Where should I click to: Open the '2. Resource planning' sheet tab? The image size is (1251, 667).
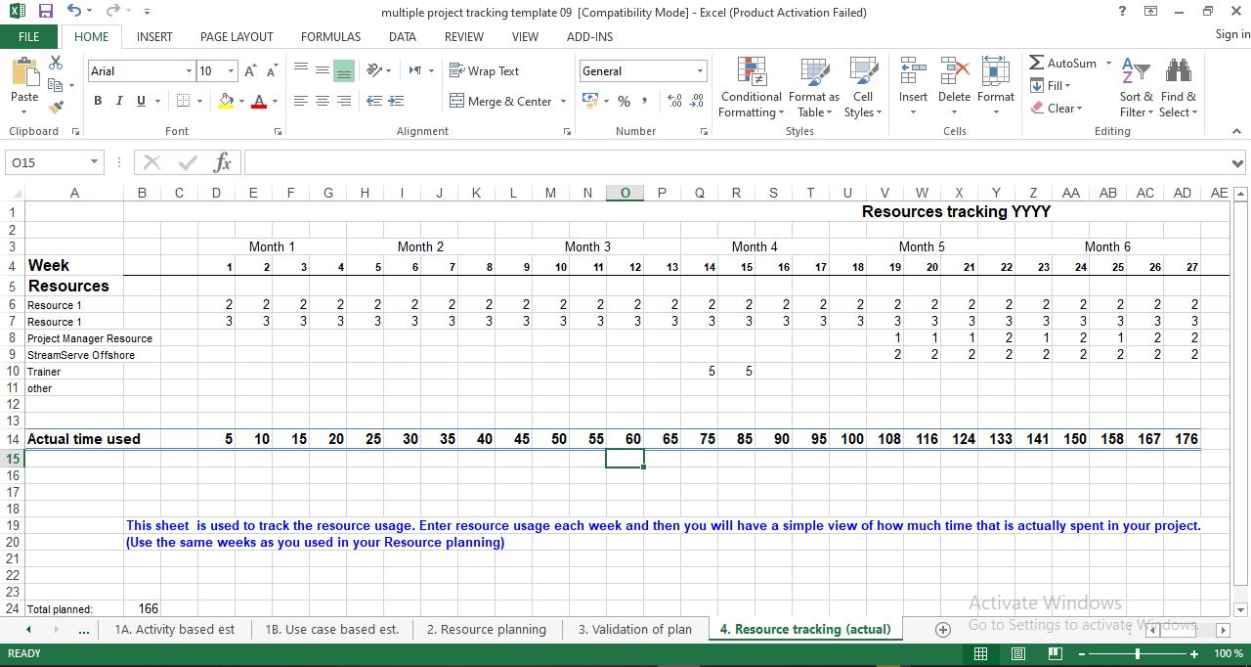[486, 630]
